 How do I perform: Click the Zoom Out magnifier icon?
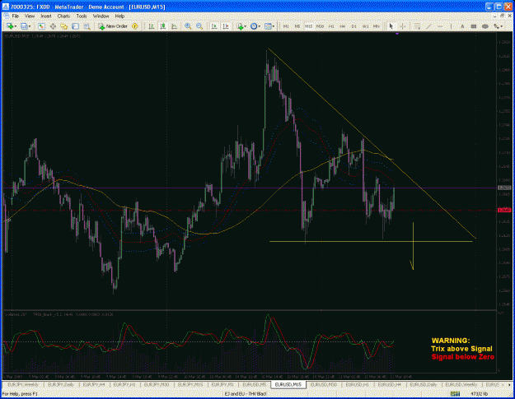click(199, 26)
